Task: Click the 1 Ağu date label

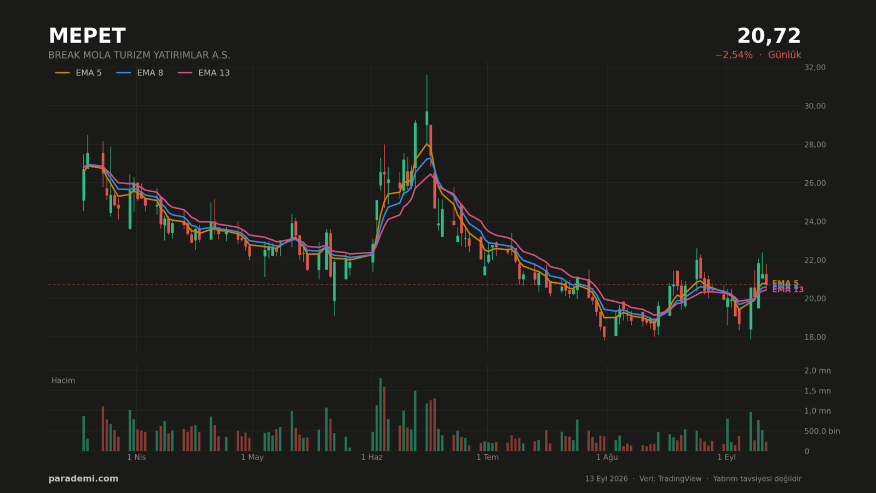Action: point(607,457)
